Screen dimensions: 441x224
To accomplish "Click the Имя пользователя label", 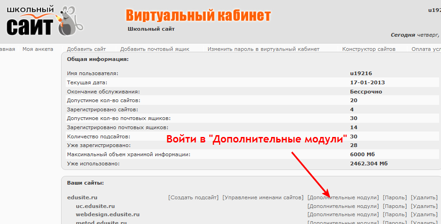I will (92, 74).
